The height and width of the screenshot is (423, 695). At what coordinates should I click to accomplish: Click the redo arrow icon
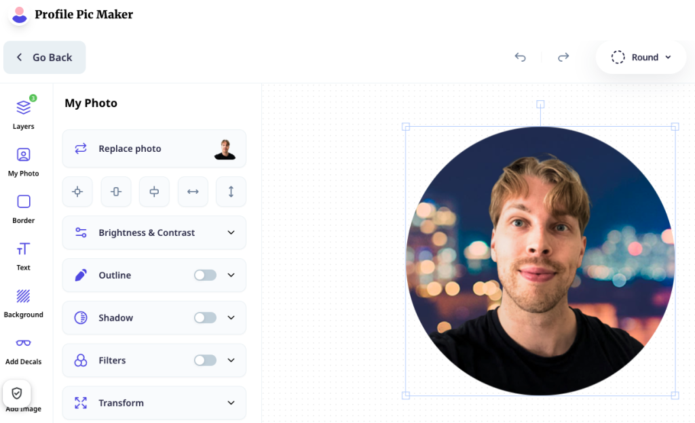[x=563, y=57]
